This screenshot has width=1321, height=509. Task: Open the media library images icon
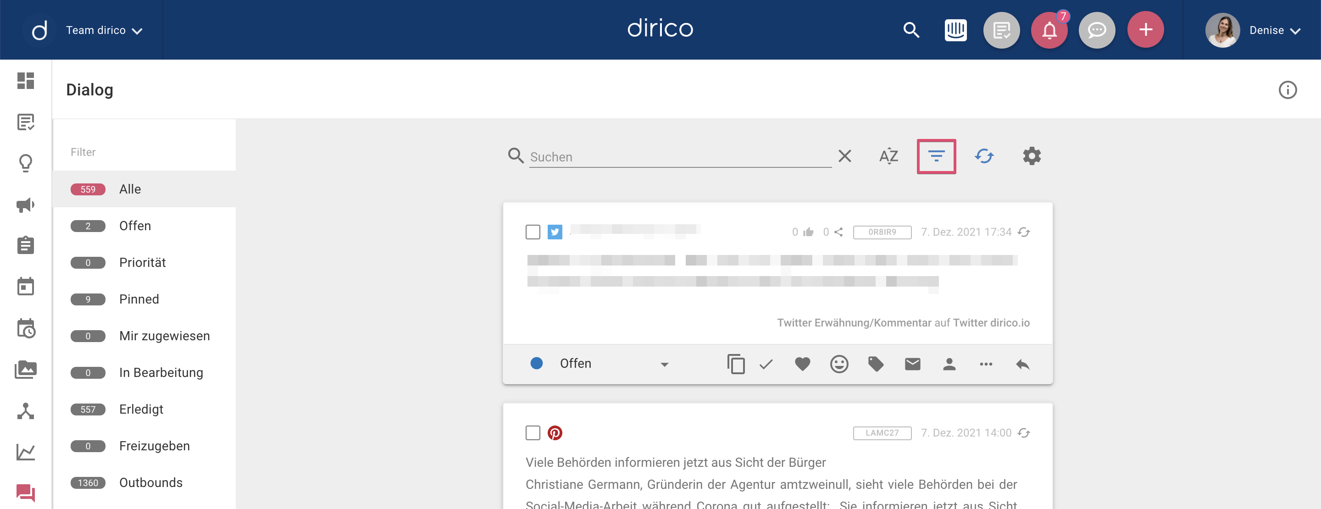click(x=26, y=369)
